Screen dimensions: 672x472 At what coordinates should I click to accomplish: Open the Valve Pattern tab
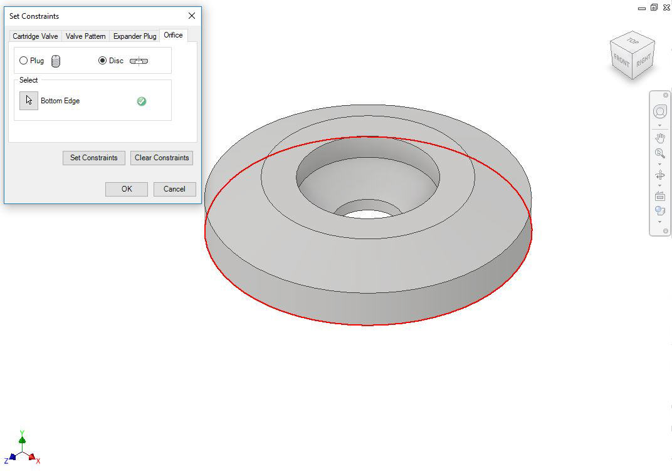tap(86, 36)
